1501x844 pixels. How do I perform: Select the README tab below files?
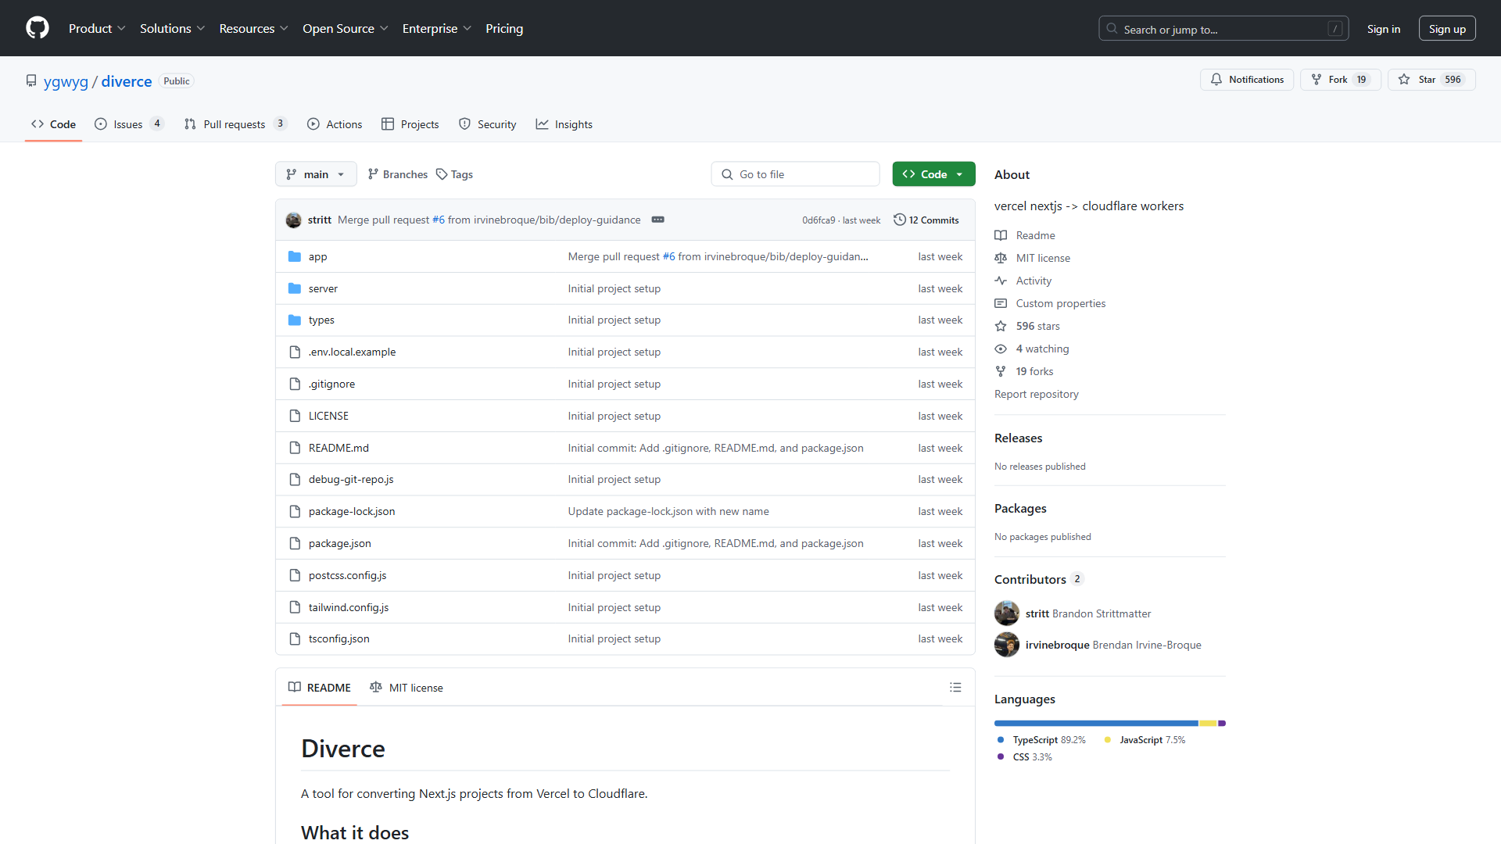coord(319,688)
